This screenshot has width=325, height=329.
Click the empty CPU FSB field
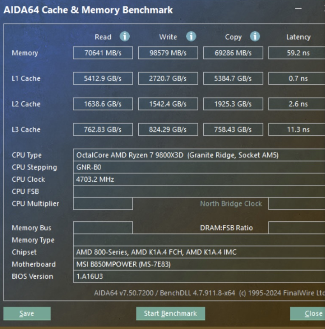pos(199,192)
